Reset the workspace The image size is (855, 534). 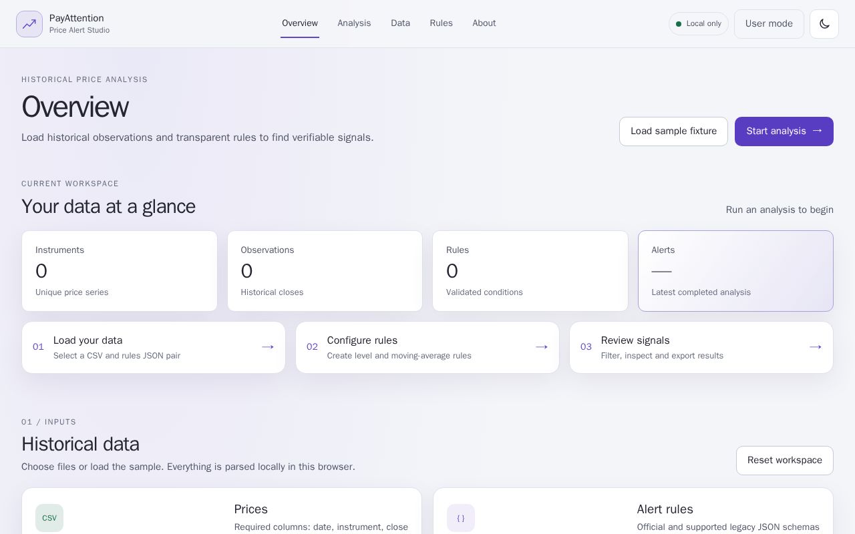pyautogui.click(x=785, y=461)
